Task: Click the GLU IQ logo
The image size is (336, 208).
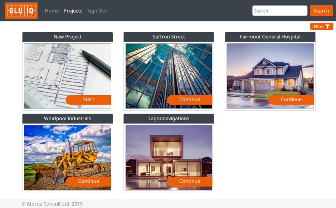Action: click(x=21, y=11)
